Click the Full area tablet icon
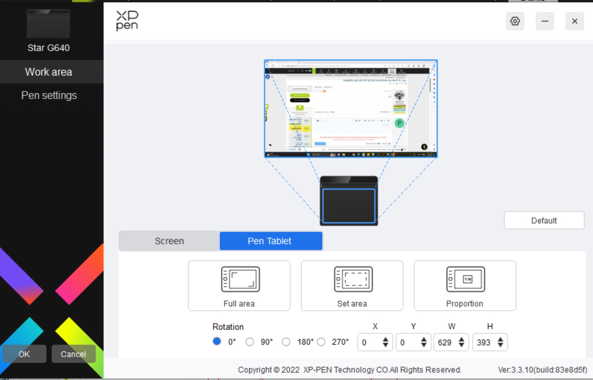The height and width of the screenshot is (380, 593). click(240, 279)
